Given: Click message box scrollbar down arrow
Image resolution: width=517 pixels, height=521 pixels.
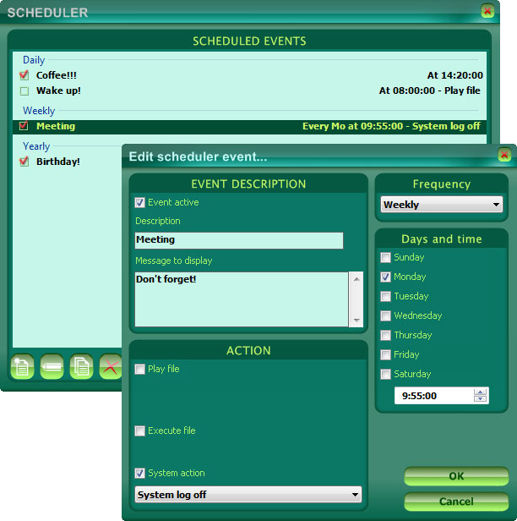Looking at the screenshot, I should [x=356, y=320].
